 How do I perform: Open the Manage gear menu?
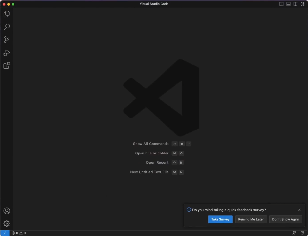7,224
